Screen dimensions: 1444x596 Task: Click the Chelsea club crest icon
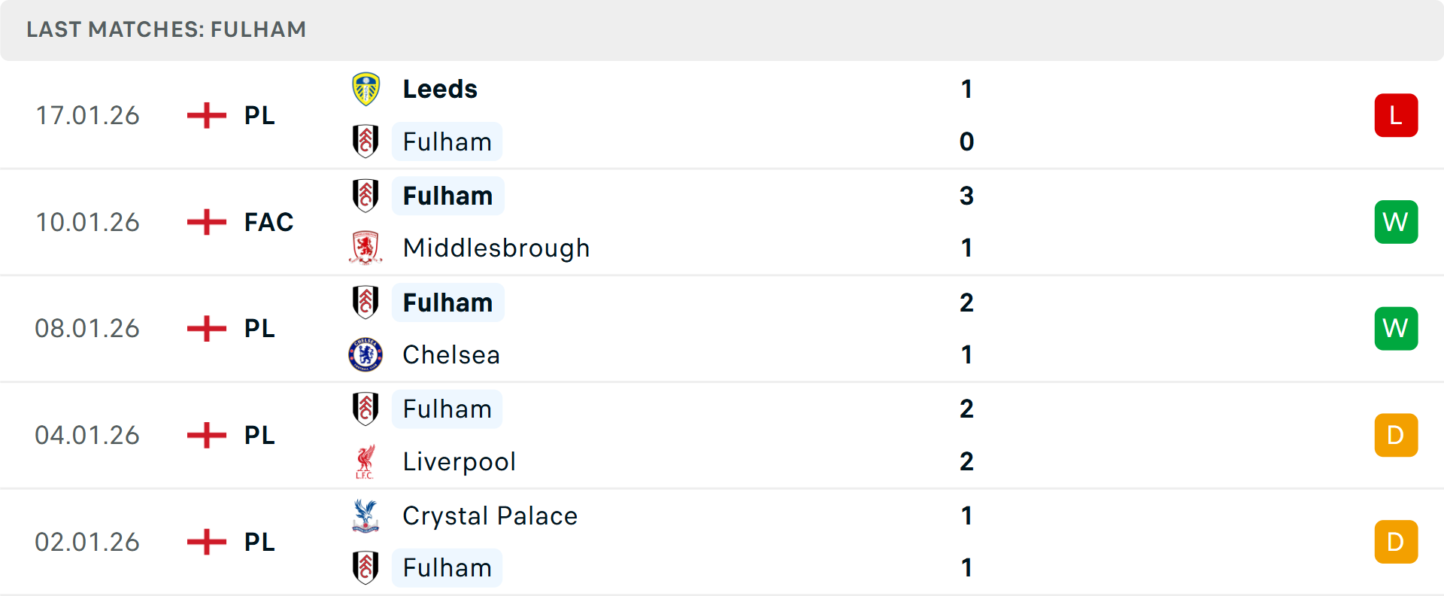coord(366,354)
